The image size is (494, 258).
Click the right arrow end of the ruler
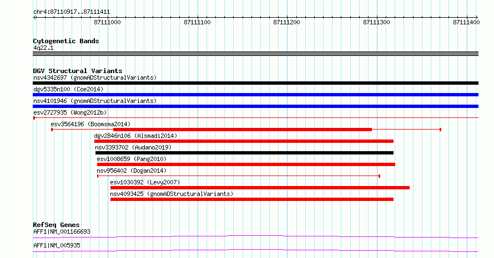477,18
